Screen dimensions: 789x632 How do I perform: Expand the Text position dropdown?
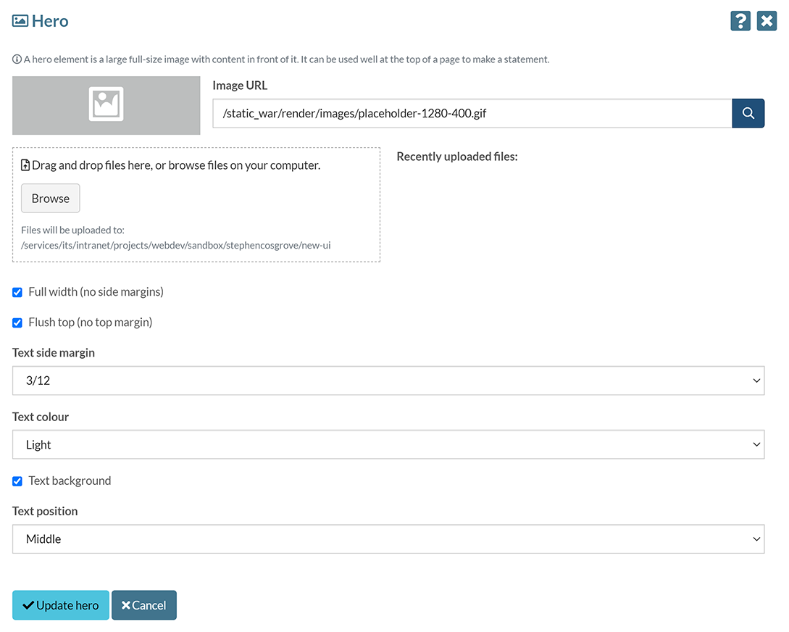point(388,539)
